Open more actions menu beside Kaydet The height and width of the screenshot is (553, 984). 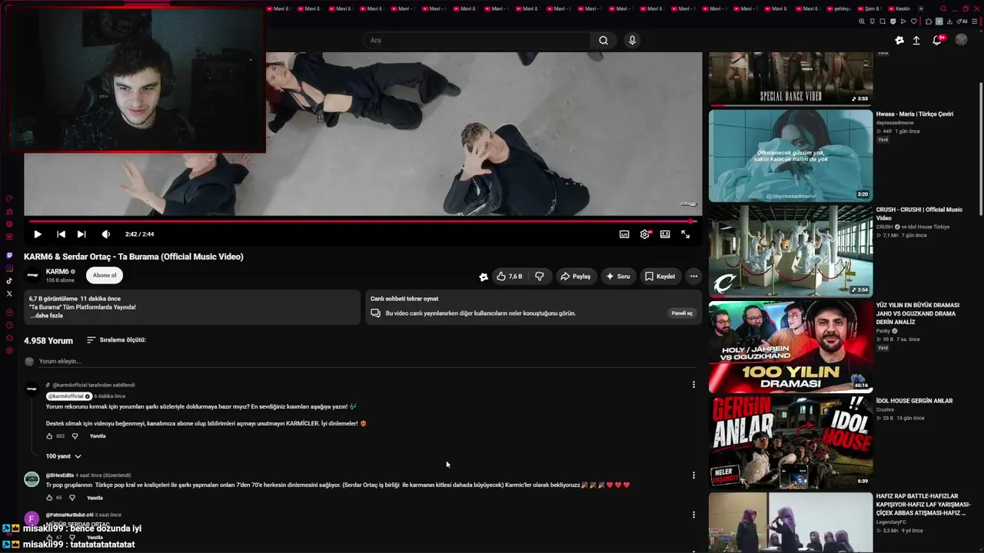click(693, 276)
